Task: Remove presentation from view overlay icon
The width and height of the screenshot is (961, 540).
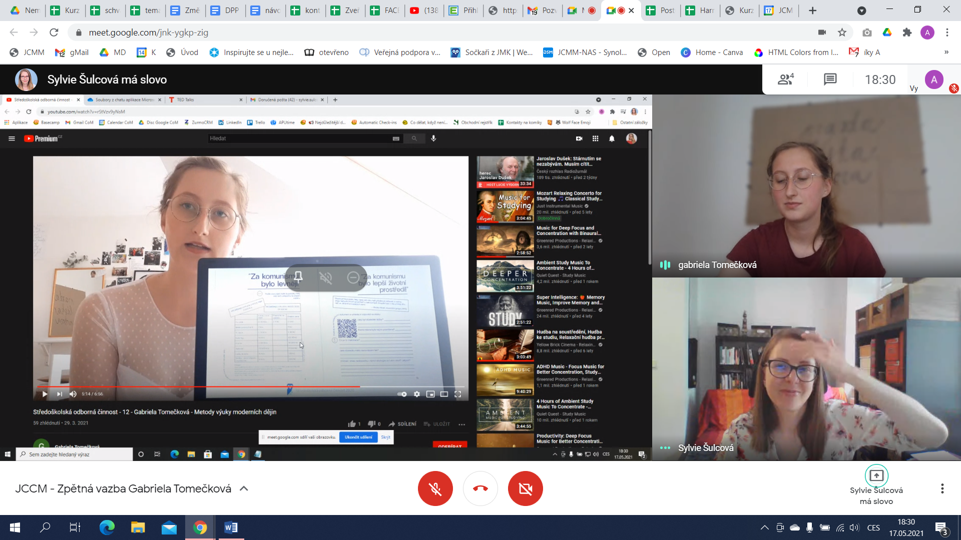Action: tap(353, 277)
